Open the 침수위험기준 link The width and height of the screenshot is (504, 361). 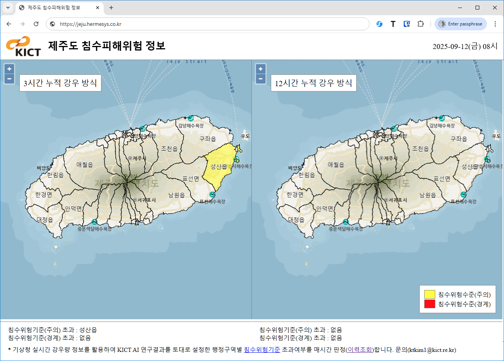point(262,350)
